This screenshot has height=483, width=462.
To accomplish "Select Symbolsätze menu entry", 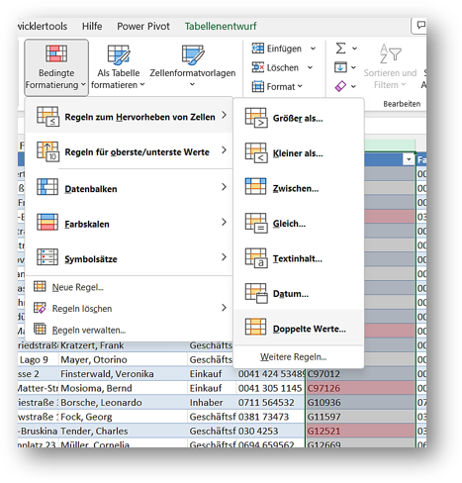I will click(x=129, y=257).
